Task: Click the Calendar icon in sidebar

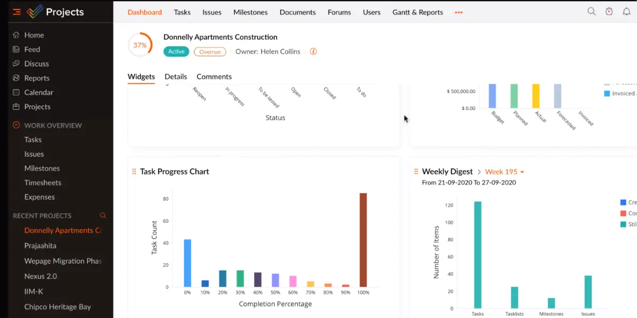Action: [16, 92]
